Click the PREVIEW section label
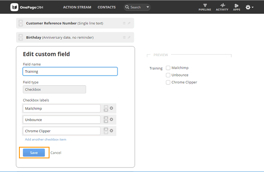Image resolution: width=264 pixels, height=172 pixels. click(x=160, y=55)
